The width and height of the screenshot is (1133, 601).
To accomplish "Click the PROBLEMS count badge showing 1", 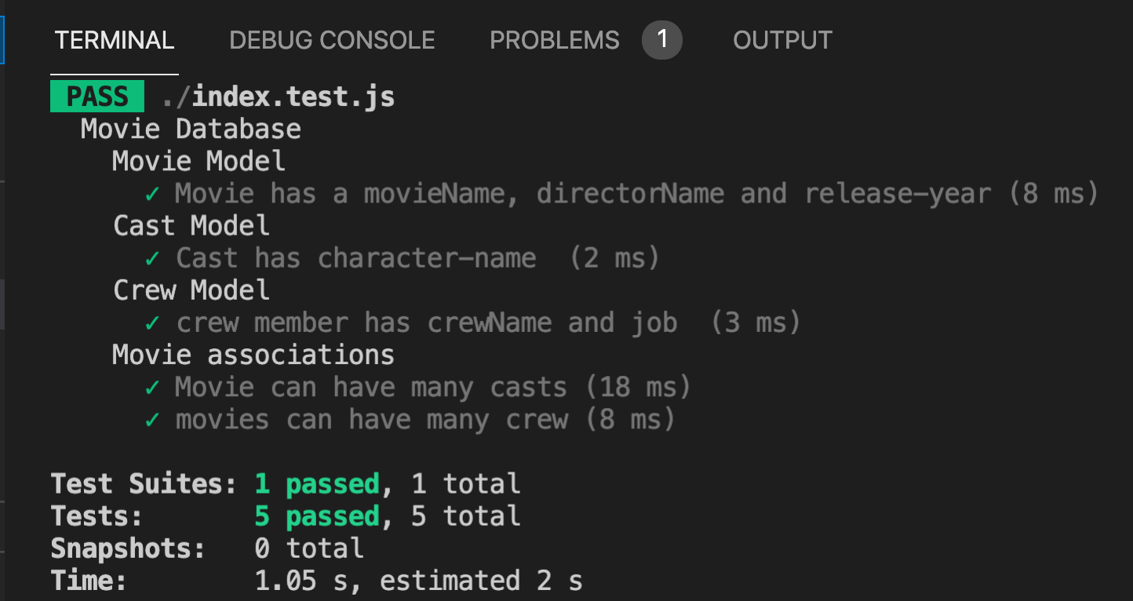I will click(663, 40).
